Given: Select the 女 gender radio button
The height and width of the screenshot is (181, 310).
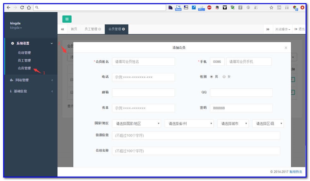Looking at the screenshot, I should click(224, 77).
